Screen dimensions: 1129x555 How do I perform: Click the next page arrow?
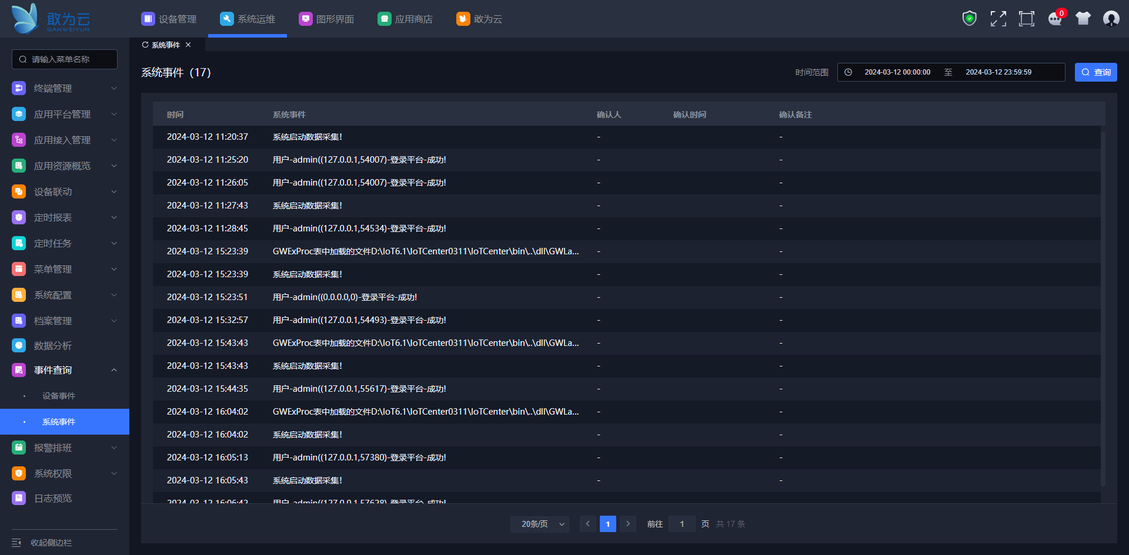[x=628, y=524]
